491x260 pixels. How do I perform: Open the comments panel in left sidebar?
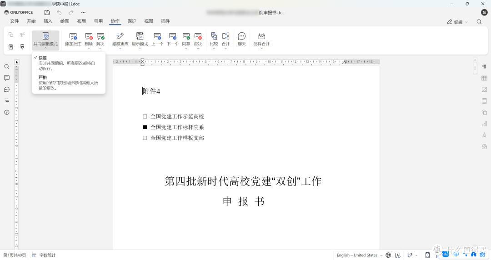pos(6,78)
